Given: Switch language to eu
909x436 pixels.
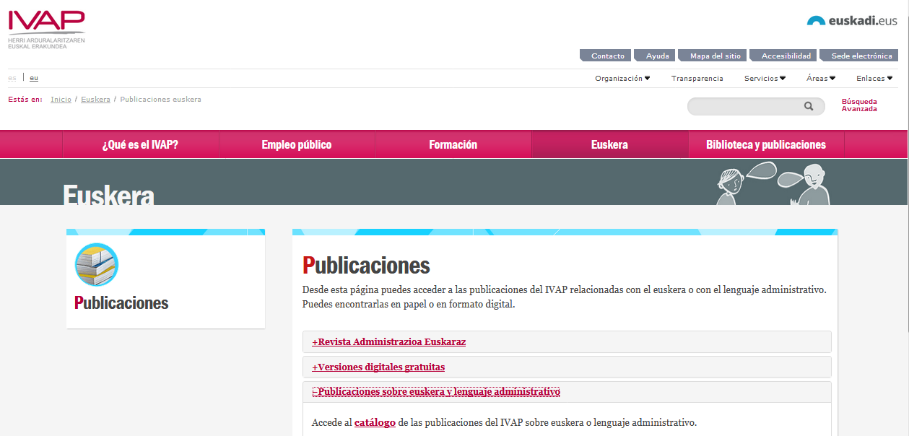Looking at the screenshot, I should 34,78.
